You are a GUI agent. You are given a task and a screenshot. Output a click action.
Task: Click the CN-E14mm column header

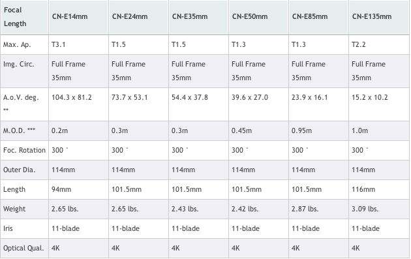pyautogui.click(x=78, y=17)
